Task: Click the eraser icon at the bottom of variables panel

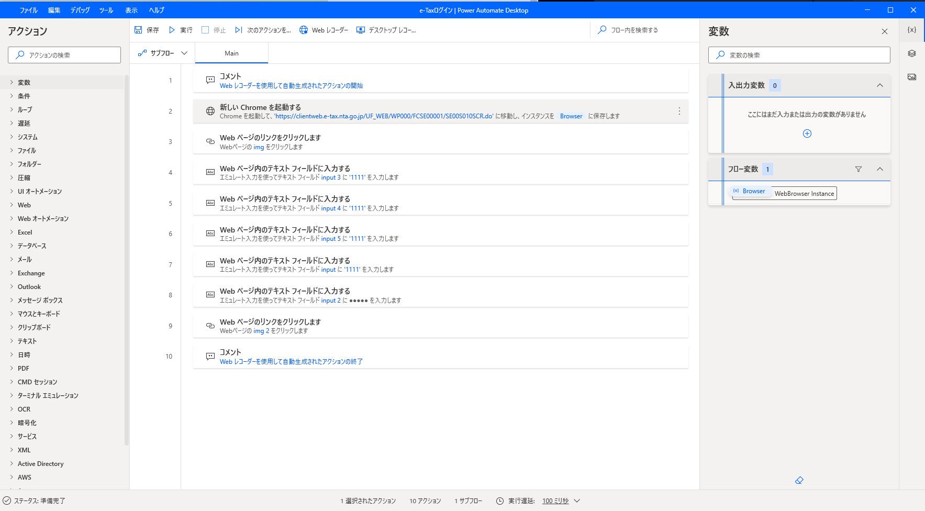Action: 799,480
